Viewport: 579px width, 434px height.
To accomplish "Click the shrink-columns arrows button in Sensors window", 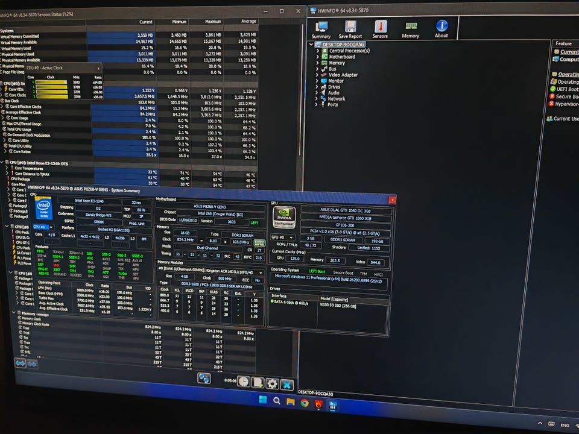I will coord(32,364).
